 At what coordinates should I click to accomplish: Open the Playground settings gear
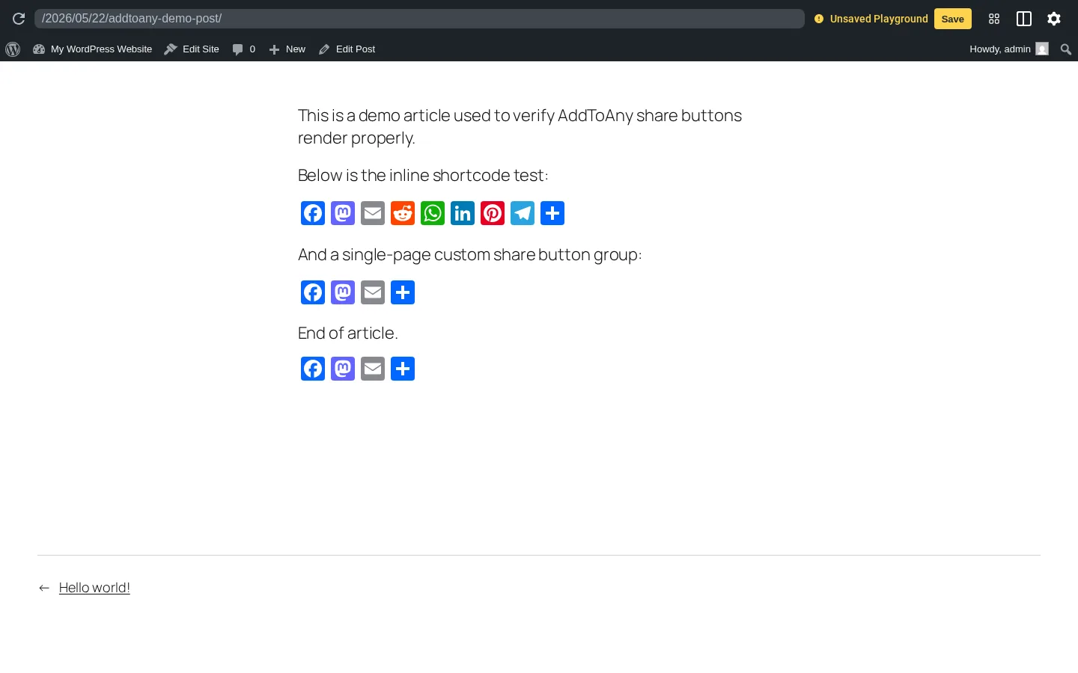pyautogui.click(x=1054, y=19)
